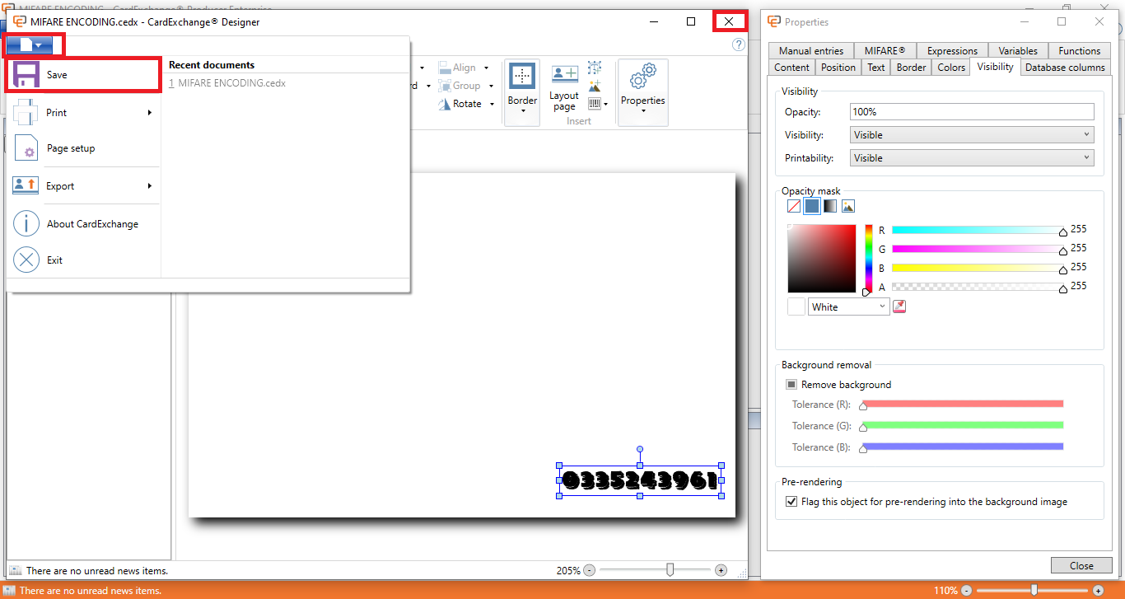Screen dimensions: 1125x599
Task: Switch to the Expressions tab
Action: pyautogui.click(x=952, y=50)
